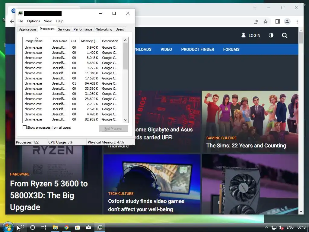Sort by Memory column header
The image size is (309, 232).
(x=90, y=41)
